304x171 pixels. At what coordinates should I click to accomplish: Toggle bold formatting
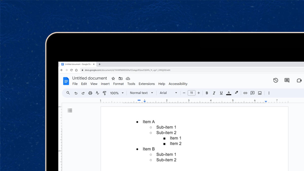(x=207, y=93)
